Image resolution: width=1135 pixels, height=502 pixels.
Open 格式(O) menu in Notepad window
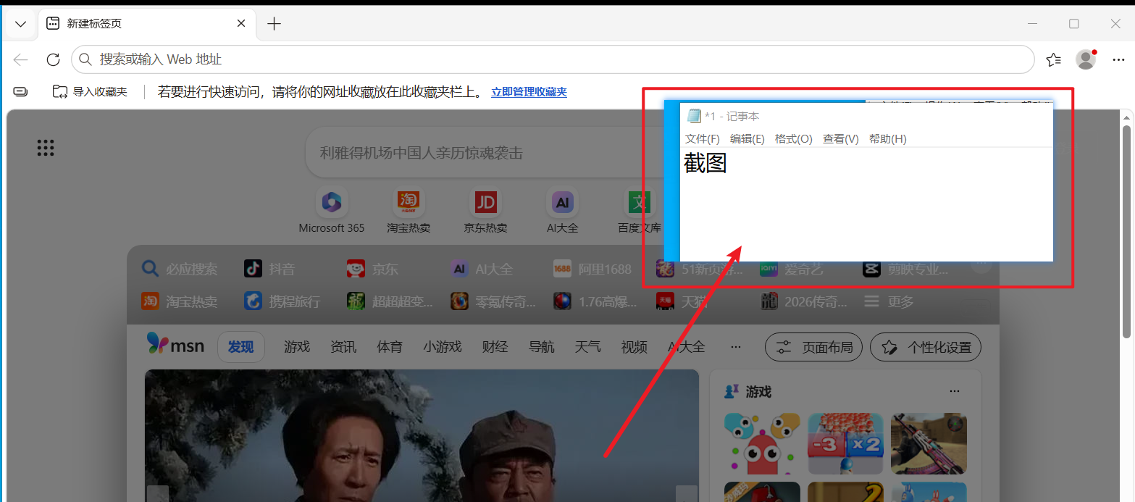click(x=794, y=139)
